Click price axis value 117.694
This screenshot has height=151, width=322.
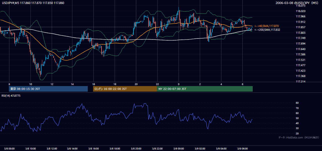point(300,44)
